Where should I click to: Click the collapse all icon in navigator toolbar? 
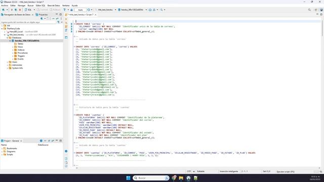click(x=53, y=19)
